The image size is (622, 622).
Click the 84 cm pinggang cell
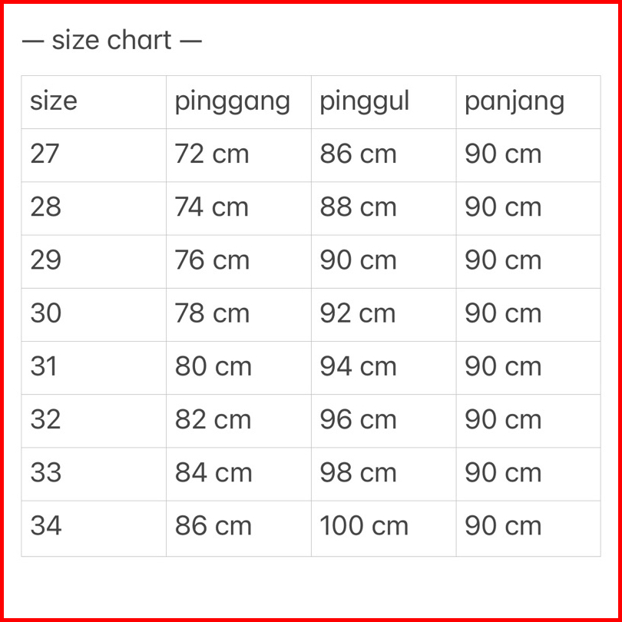[213, 472]
